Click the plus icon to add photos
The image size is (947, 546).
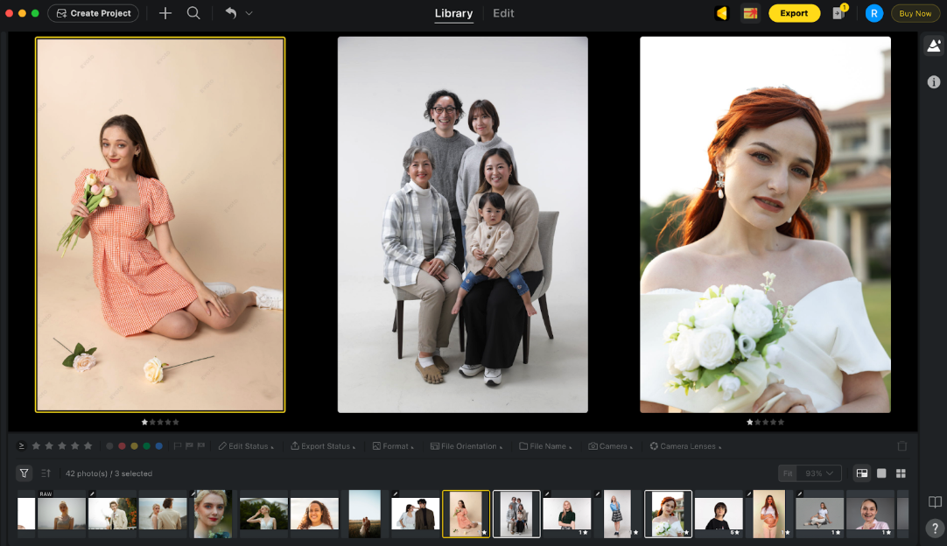[x=165, y=13]
